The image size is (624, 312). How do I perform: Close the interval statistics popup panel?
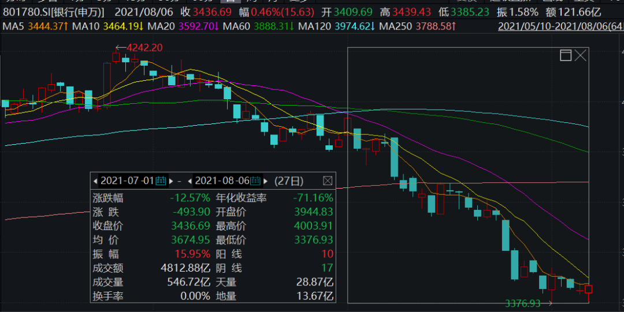pos(328,181)
